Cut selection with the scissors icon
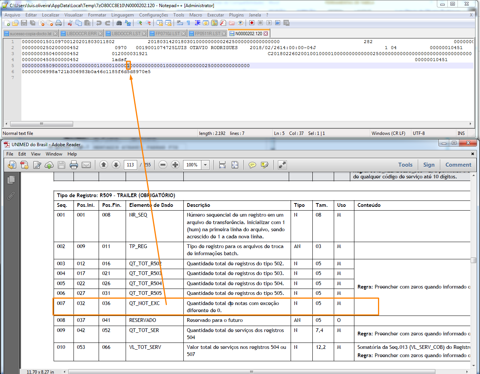This screenshot has height=374, width=480. tap(70, 23)
